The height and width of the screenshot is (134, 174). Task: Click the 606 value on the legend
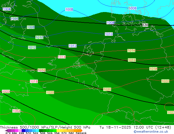[83, 133]
